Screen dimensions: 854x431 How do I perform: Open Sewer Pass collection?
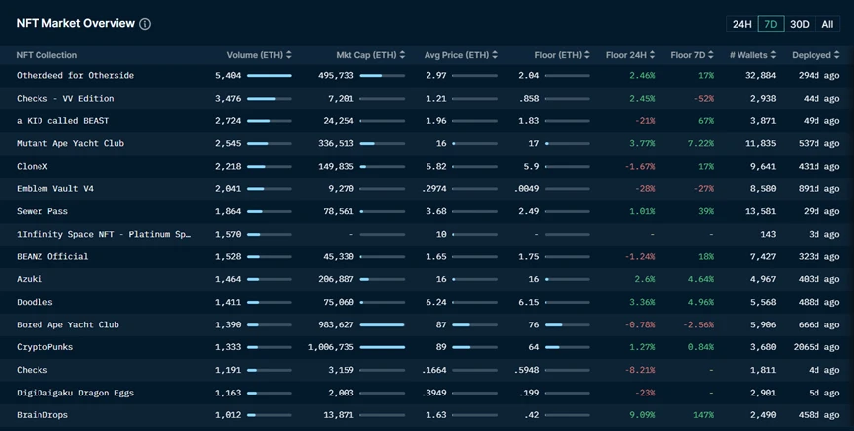42,211
